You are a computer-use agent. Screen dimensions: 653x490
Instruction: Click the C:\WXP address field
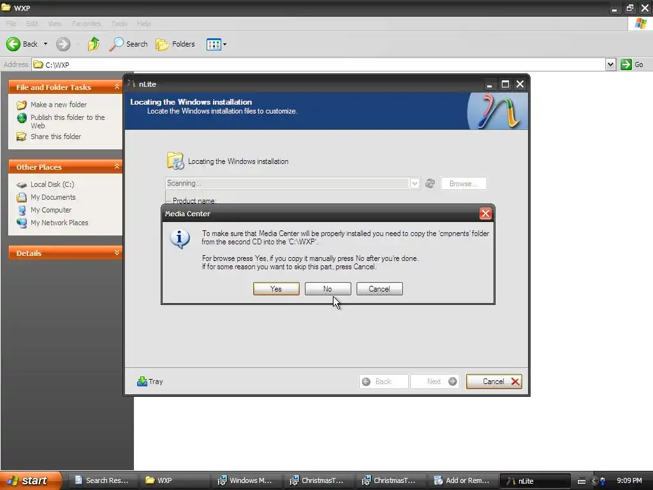coord(319,64)
